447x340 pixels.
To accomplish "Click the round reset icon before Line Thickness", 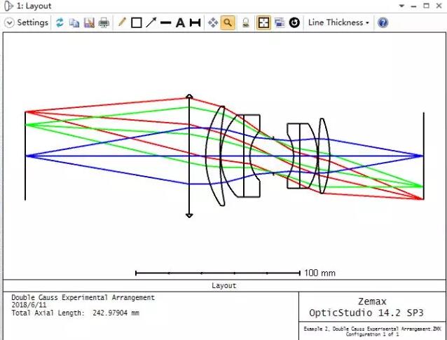I will click(x=294, y=22).
